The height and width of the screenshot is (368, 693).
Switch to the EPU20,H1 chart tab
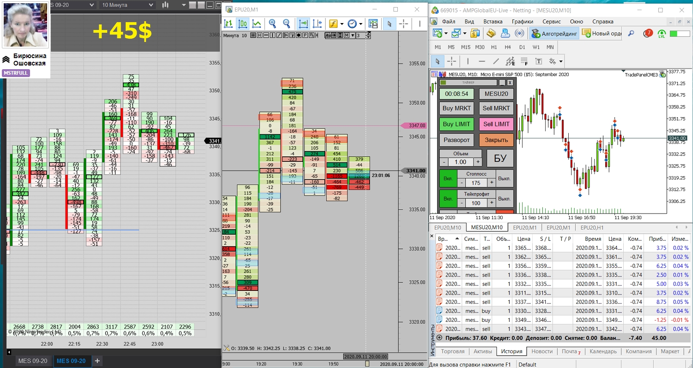[592, 227]
